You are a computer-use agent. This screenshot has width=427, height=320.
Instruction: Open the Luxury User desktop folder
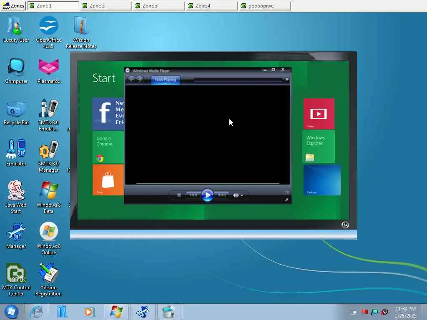click(x=16, y=30)
